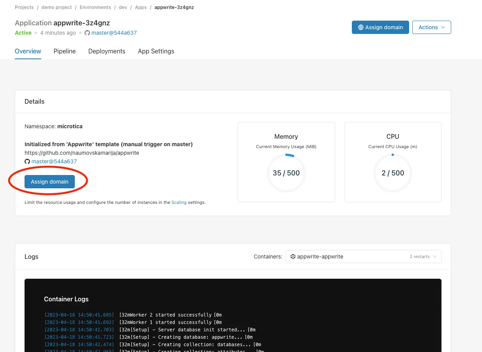Open master@544a637 link in Details card

tap(54, 161)
